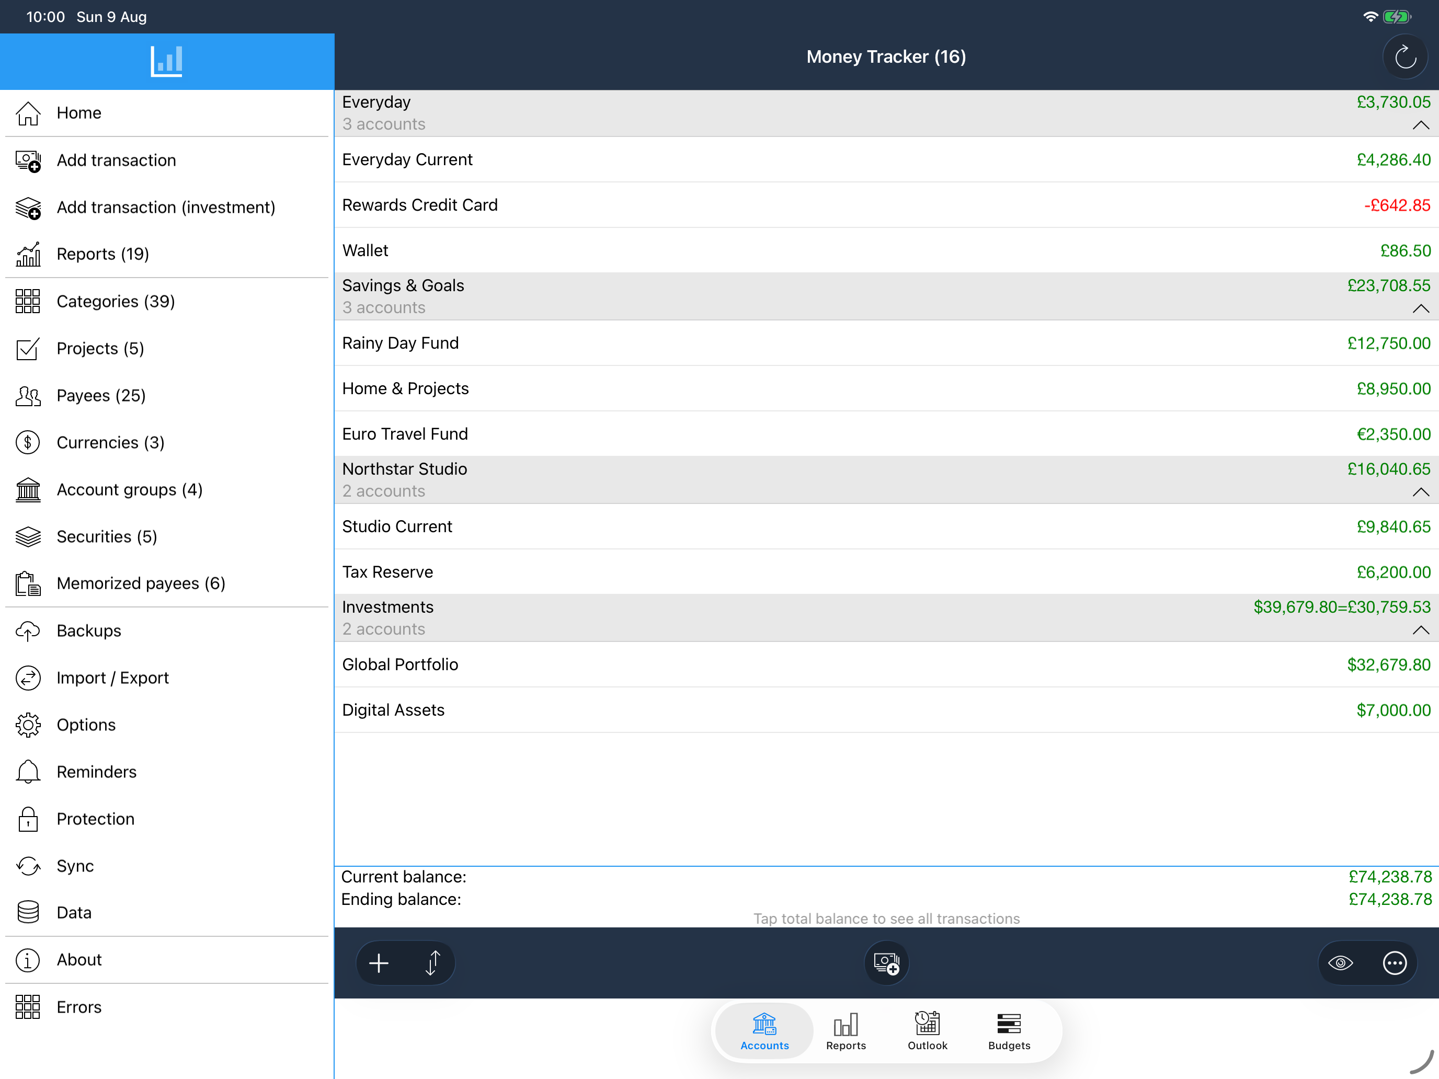Image resolution: width=1439 pixels, height=1079 pixels.
Task: Tap the Everyday group total £3,730.05
Action: tap(1394, 103)
